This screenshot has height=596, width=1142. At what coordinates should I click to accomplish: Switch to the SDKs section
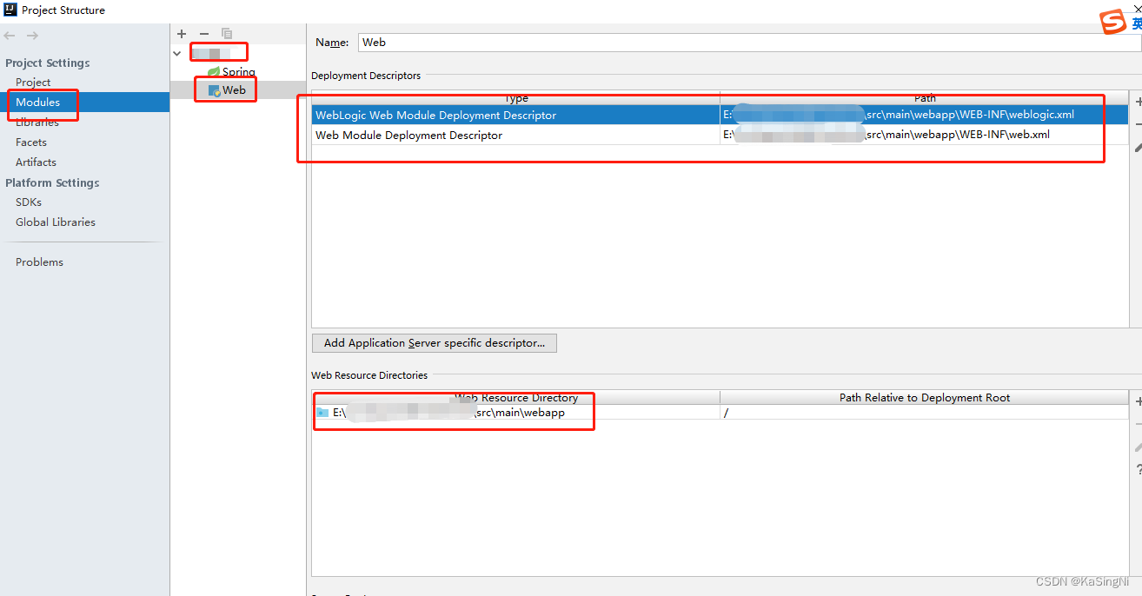pos(28,202)
